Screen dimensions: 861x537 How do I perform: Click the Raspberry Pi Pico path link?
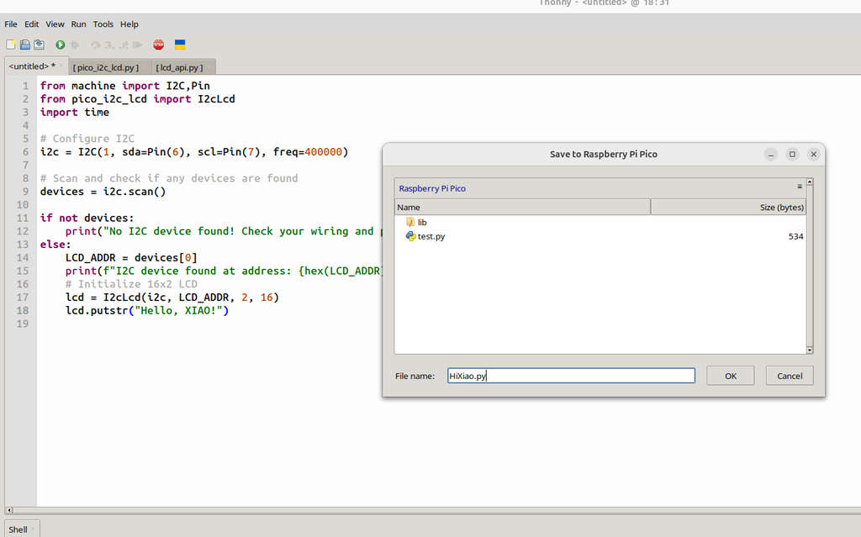(x=432, y=188)
